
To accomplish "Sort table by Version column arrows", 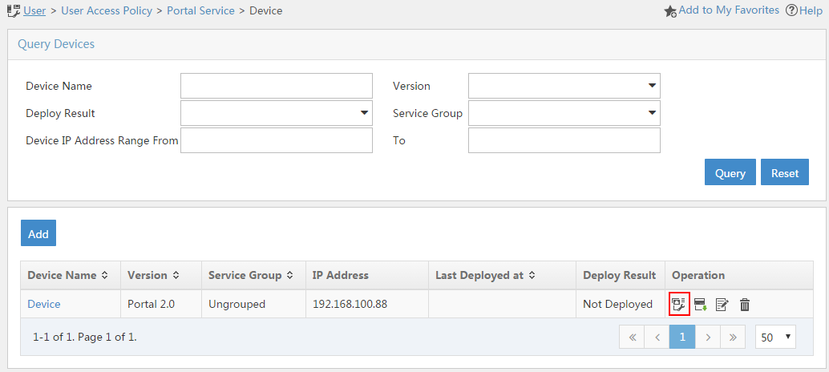I will [176, 275].
